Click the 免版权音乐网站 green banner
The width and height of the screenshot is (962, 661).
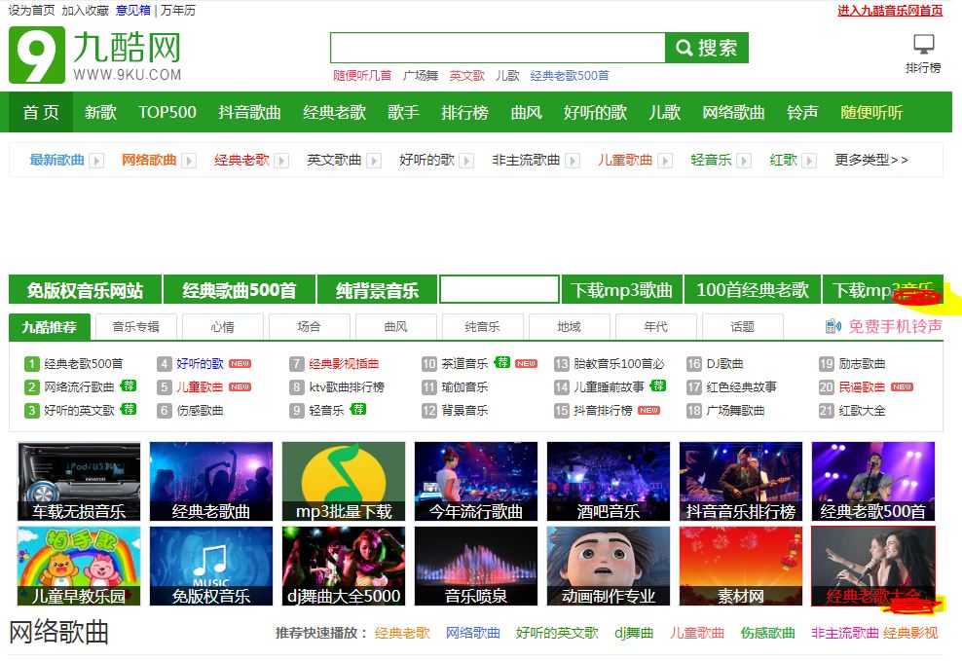(86, 289)
